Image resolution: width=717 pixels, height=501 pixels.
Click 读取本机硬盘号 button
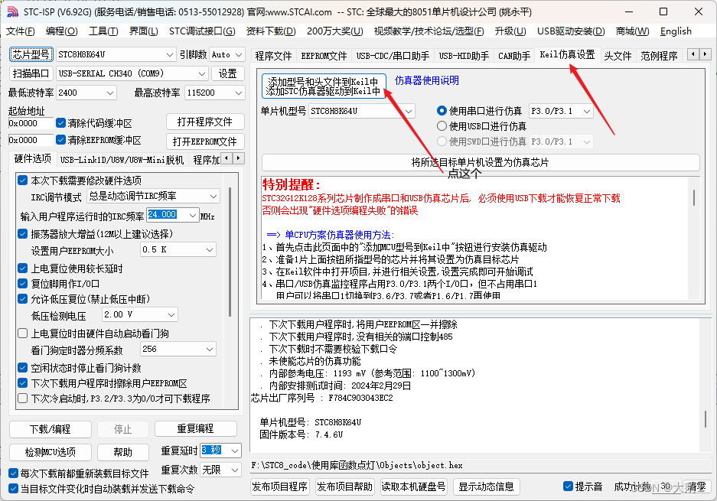(413, 486)
